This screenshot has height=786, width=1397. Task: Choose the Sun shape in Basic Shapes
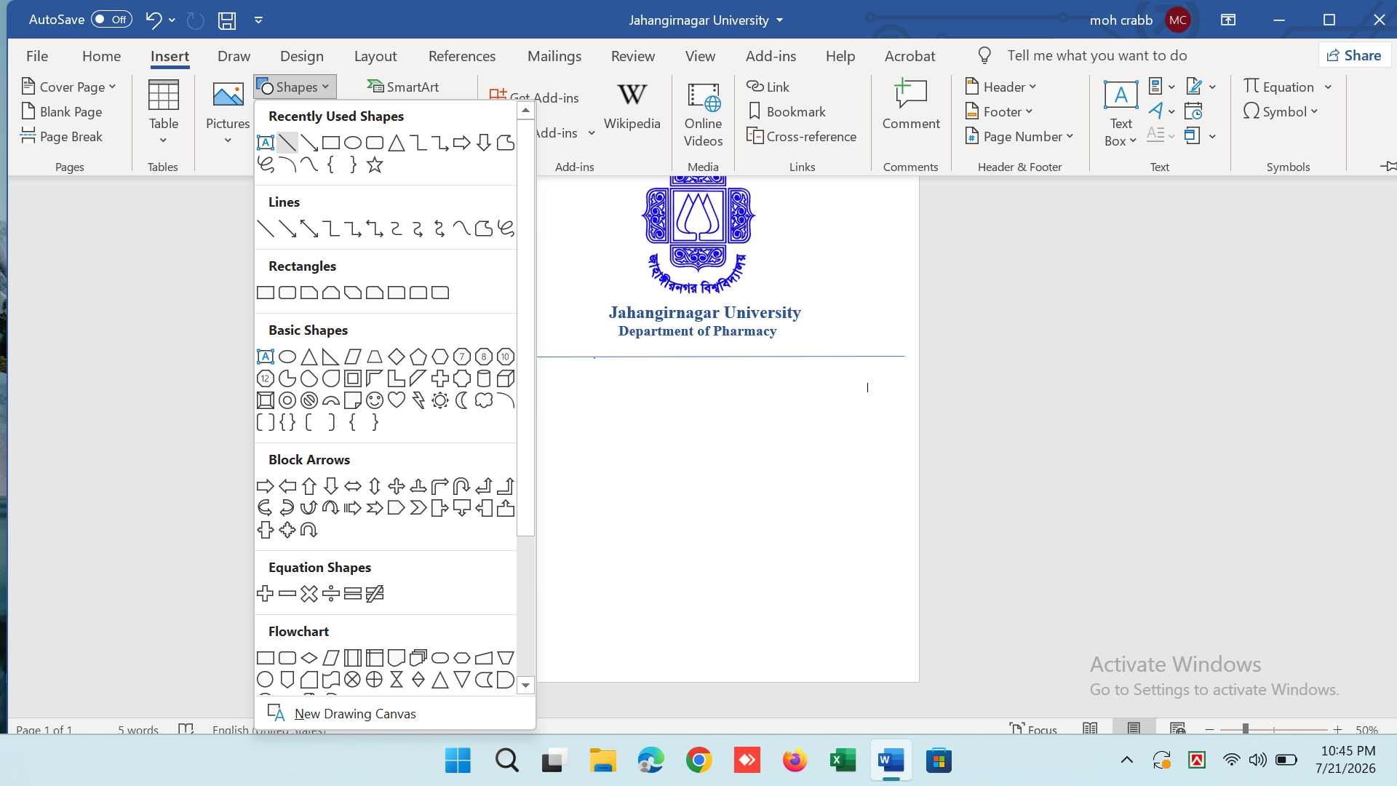tap(440, 400)
